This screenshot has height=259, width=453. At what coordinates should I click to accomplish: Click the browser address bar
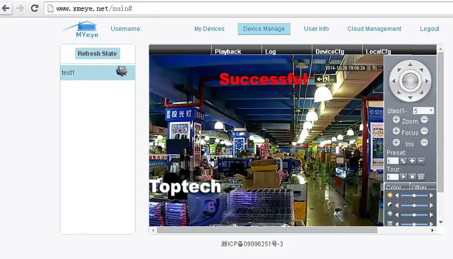click(248, 8)
